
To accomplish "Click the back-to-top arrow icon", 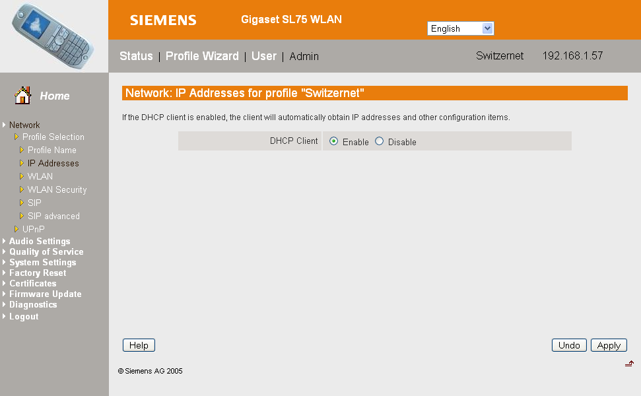I will [x=629, y=363].
